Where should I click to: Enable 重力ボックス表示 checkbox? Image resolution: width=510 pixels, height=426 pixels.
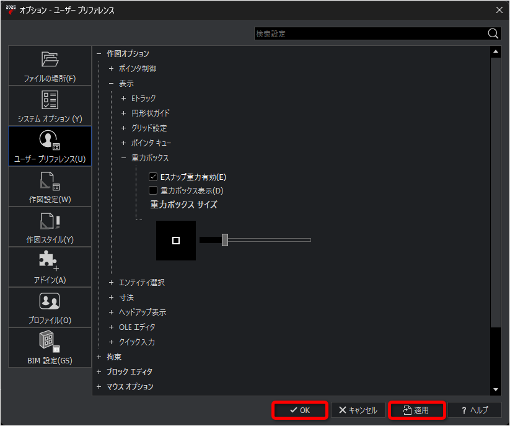[x=153, y=190]
